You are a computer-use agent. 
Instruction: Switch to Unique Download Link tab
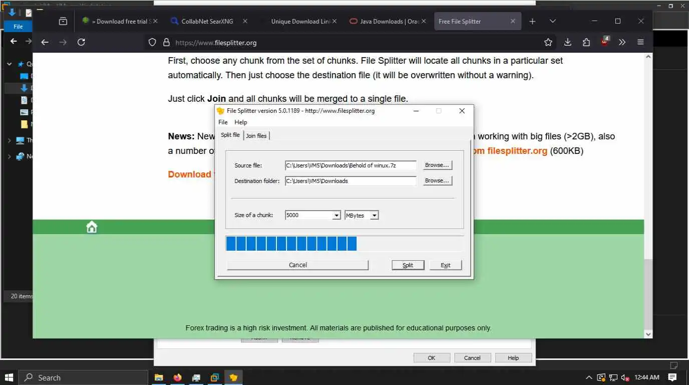(x=300, y=21)
